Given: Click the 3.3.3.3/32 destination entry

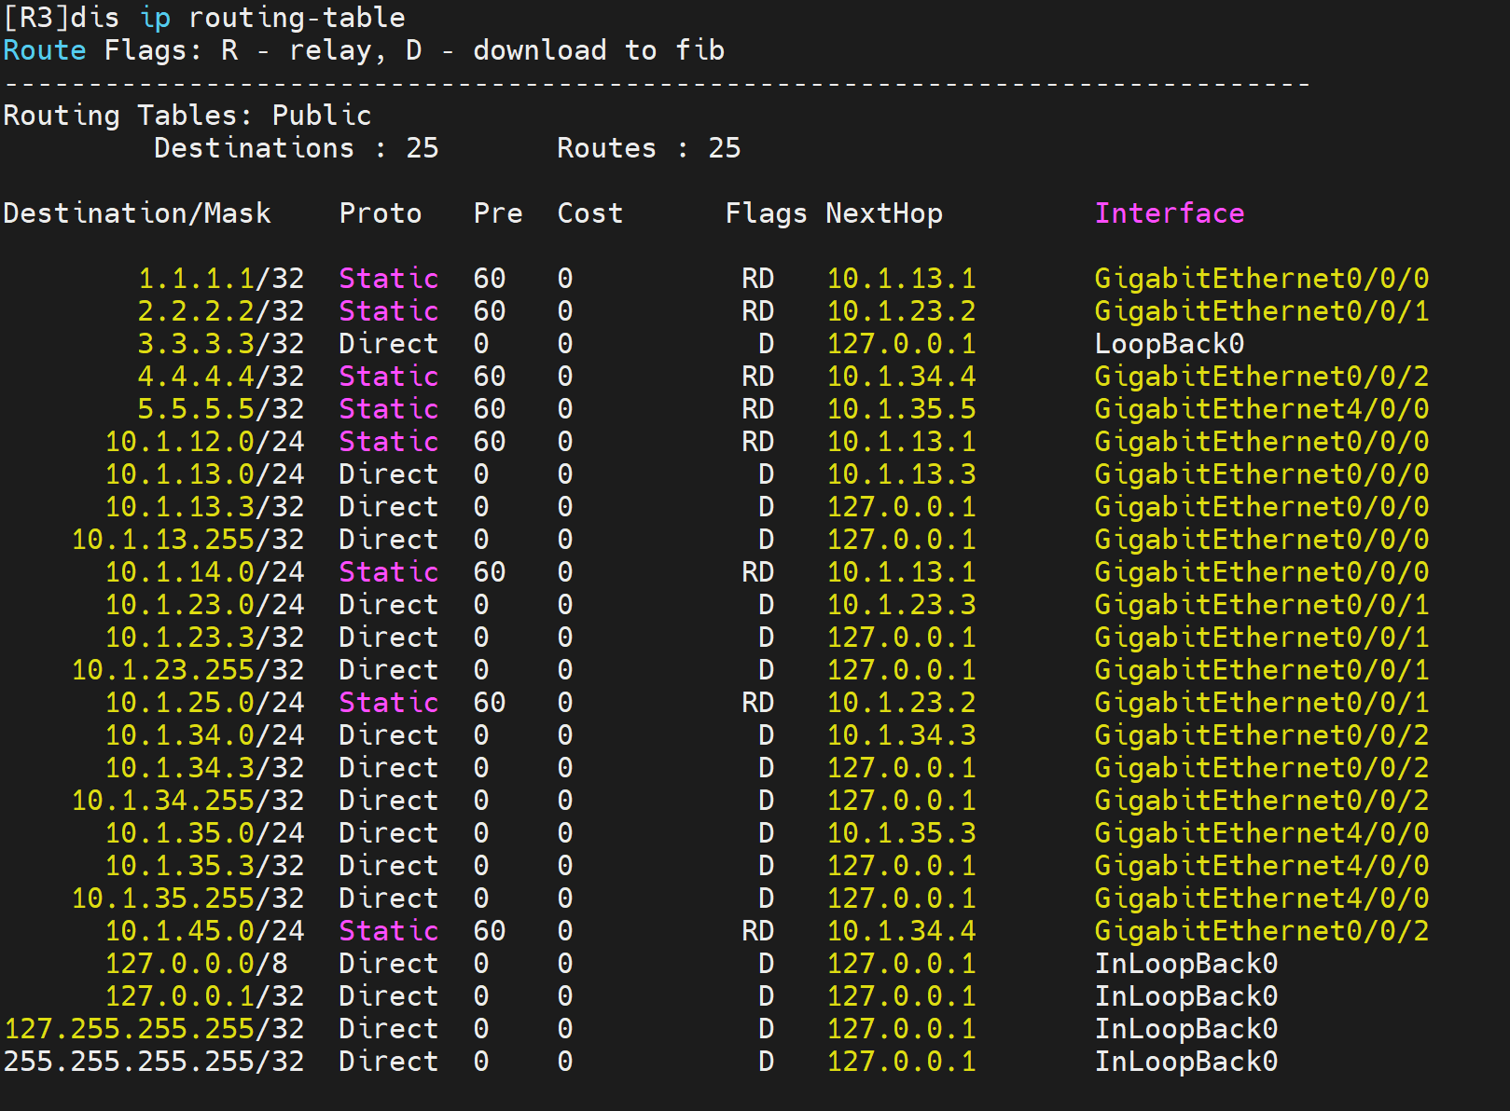Looking at the screenshot, I should pos(221,344).
